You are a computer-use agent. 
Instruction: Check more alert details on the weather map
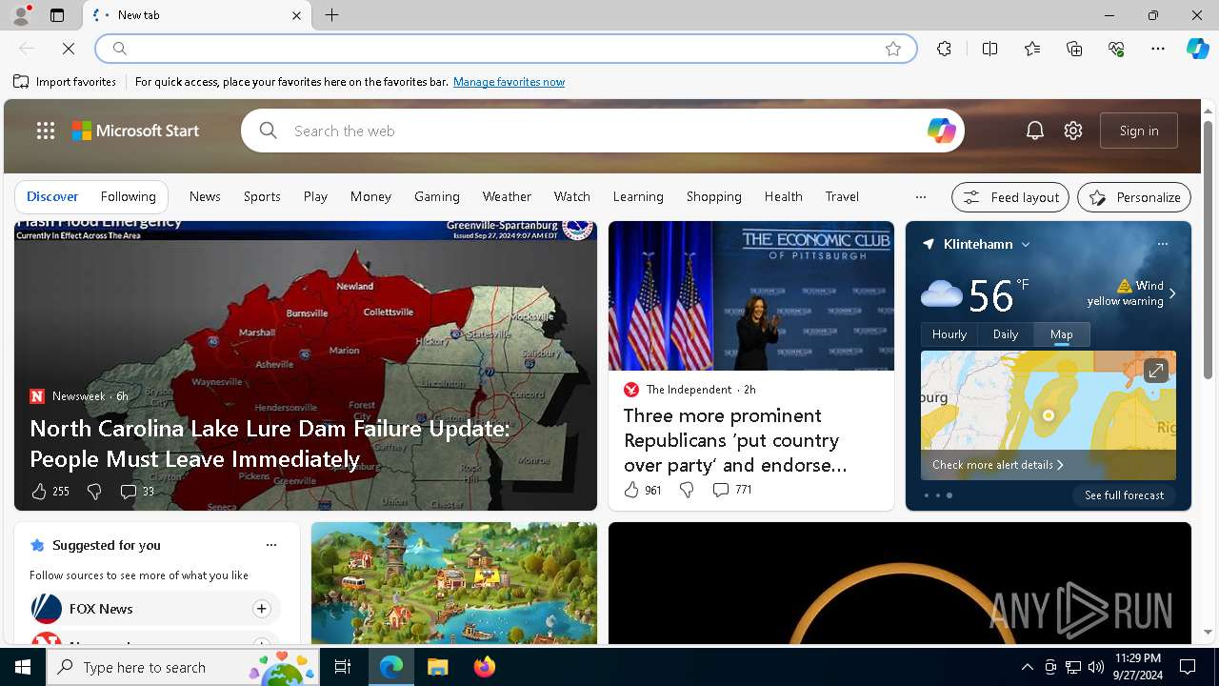pos(998,465)
